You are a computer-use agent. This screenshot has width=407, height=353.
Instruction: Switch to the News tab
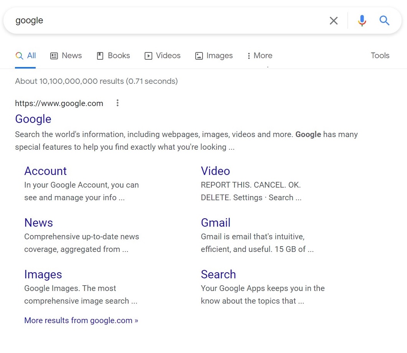point(66,56)
